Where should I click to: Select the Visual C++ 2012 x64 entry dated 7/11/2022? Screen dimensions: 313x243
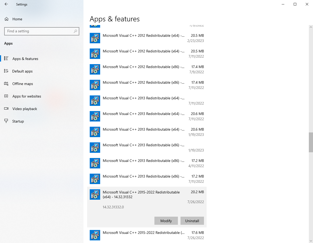click(x=147, y=54)
